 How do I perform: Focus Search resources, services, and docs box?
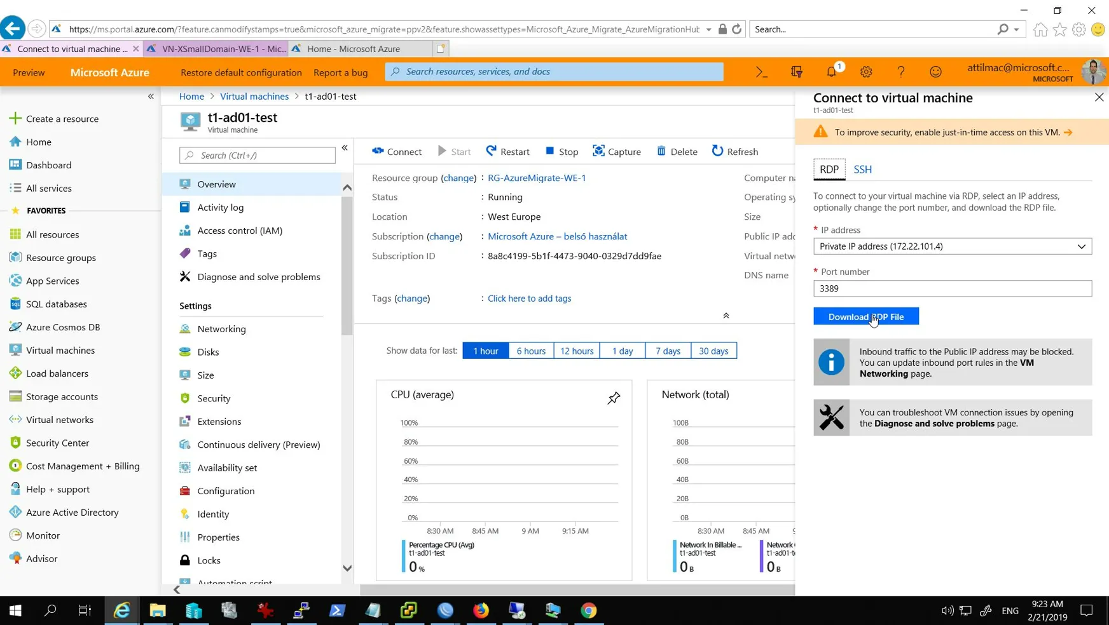pyautogui.click(x=554, y=72)
